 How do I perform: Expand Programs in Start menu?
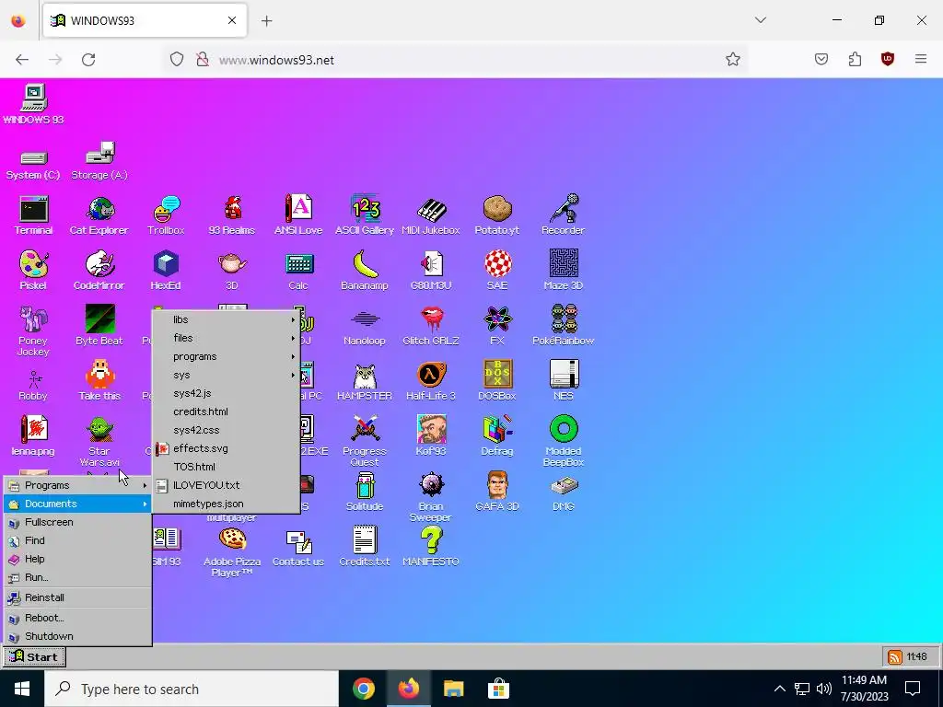click(77, 485)
